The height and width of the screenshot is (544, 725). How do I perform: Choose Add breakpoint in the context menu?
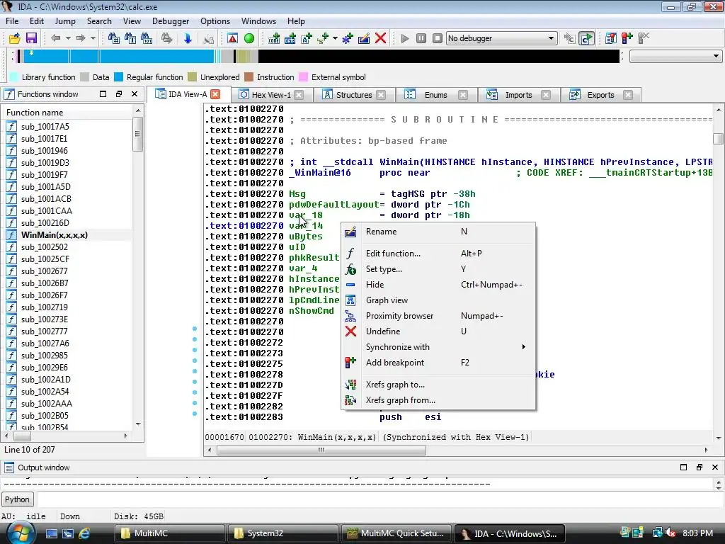(x=438, y=363)
